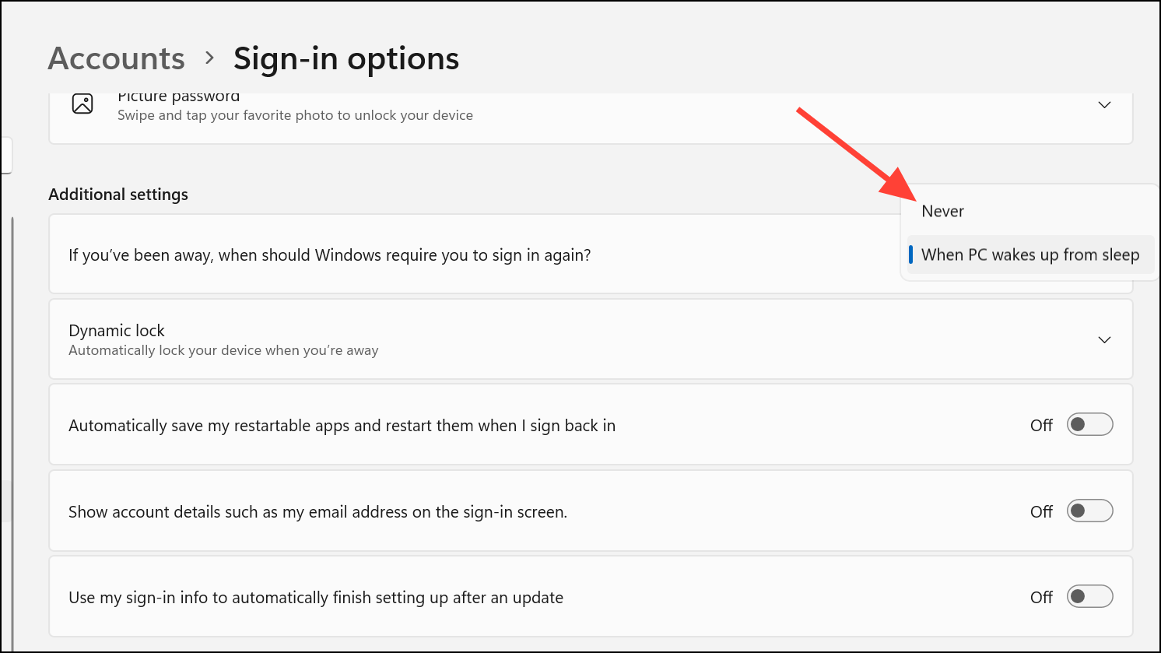Screen dimensions: 1161x653
Task: Expand the Dynamic lock section chevron
Action: pos(1104,340)
